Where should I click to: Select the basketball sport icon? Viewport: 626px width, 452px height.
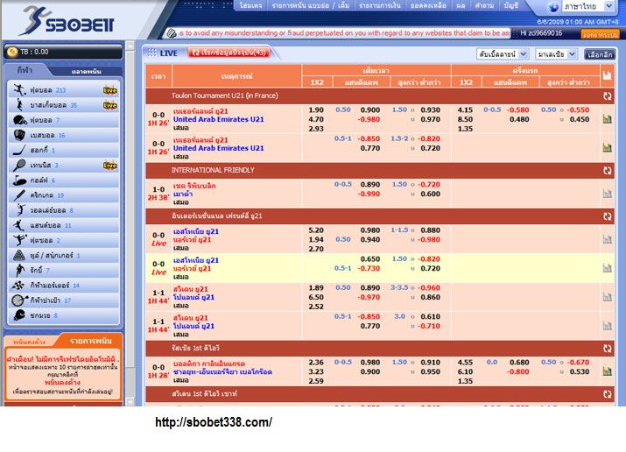pyautogui.click(x=19, y=105)
